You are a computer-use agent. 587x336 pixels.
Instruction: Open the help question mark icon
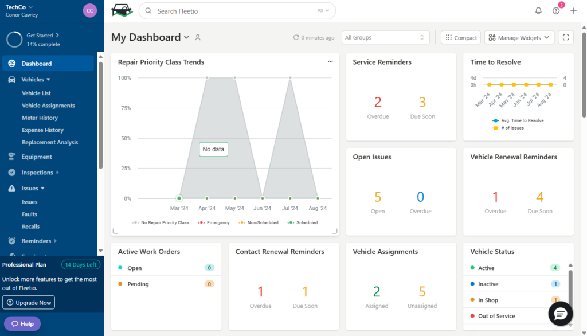[x=555, y=10]
